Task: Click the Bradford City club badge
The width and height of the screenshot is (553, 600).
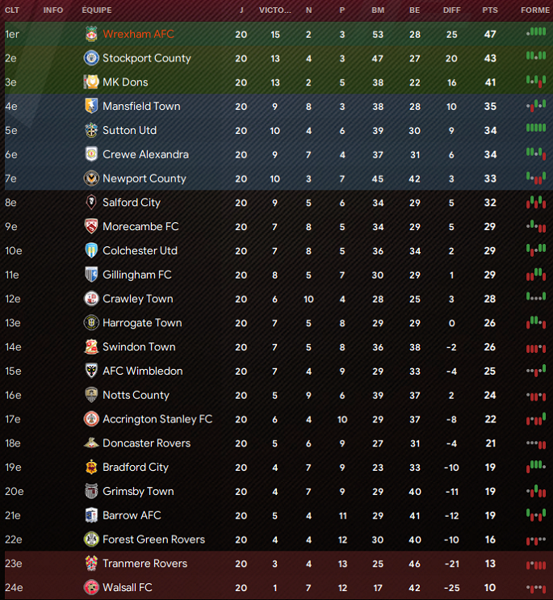Action: (x=91, y=467)
